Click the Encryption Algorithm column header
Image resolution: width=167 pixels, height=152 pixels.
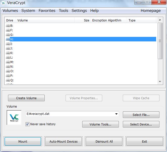109,20
